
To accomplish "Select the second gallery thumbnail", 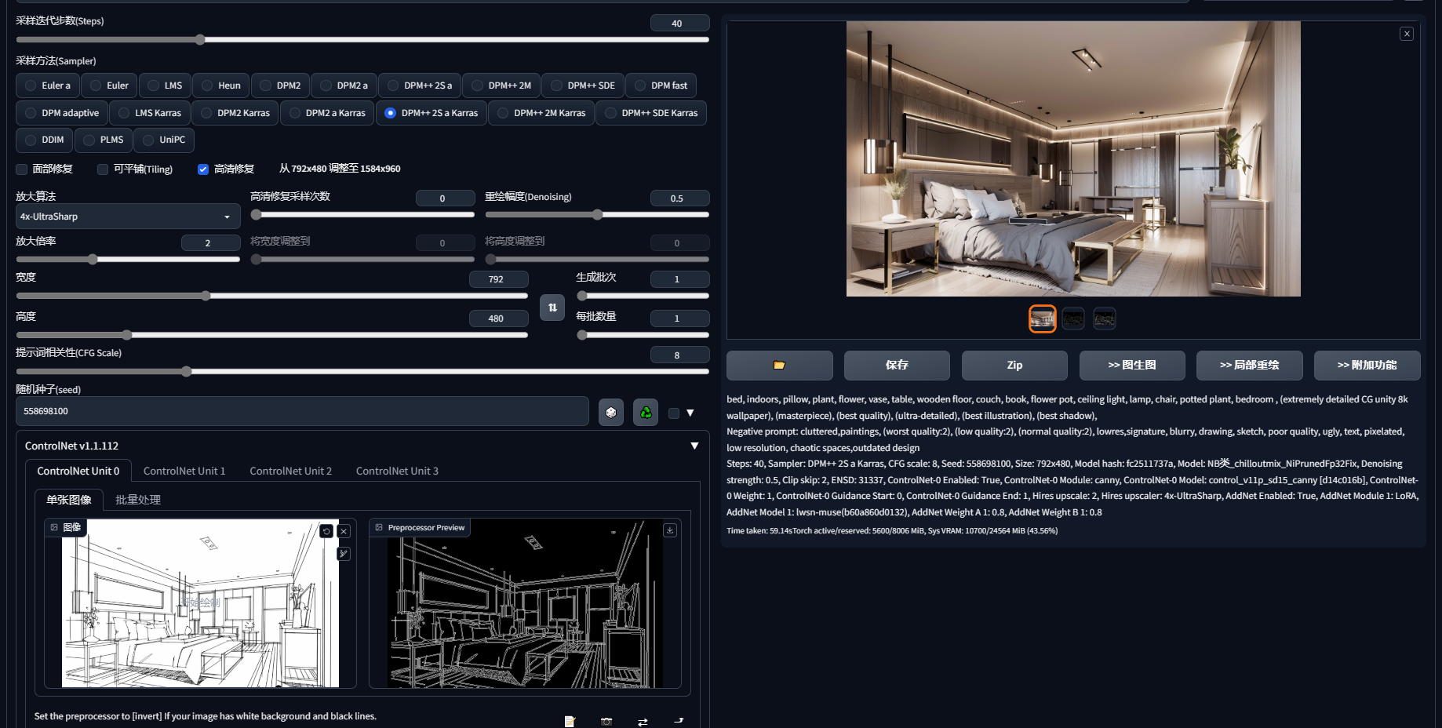I will (x=1073, y=318).
